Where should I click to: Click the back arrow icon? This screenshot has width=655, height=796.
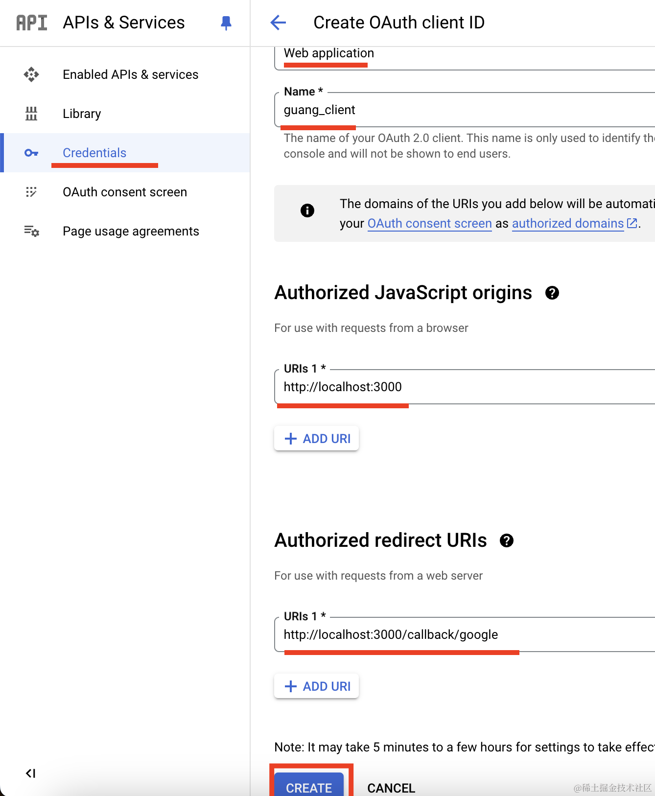tap(278, 23)
